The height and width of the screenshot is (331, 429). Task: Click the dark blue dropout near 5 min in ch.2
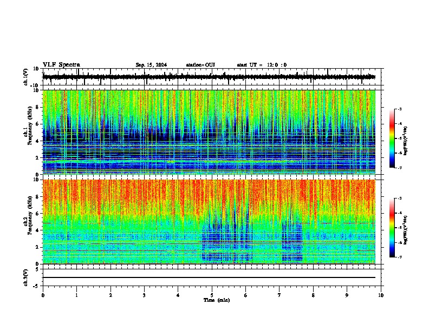pos(227,242)
